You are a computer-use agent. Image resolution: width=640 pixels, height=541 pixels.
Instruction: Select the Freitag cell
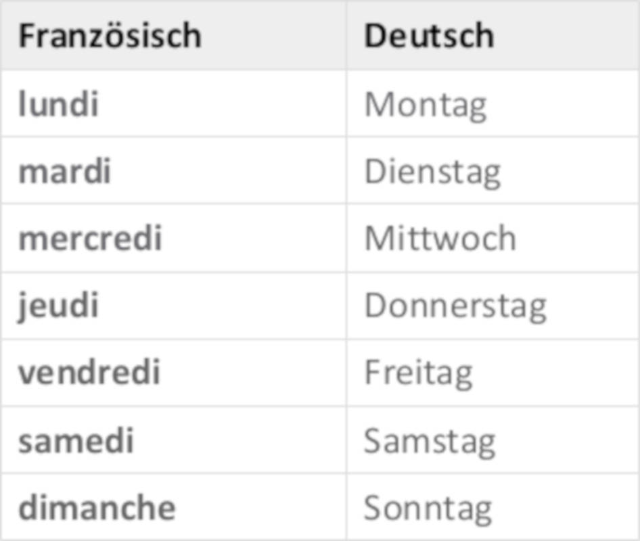coord(418,372)
